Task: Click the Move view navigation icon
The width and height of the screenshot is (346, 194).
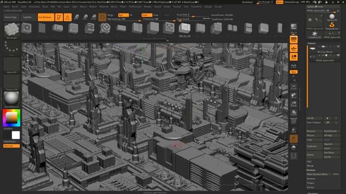Action: (x=294, y=95)
